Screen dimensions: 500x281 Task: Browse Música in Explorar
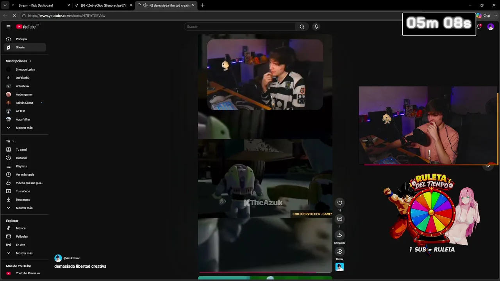pos(25,228)
